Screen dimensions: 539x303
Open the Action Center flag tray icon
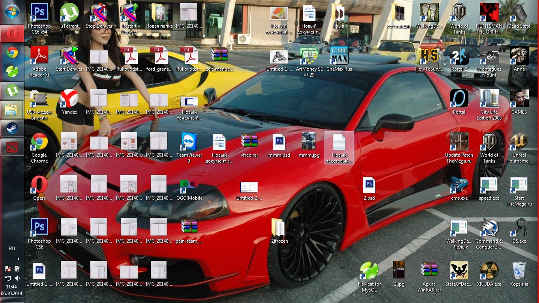coord(8,269)
